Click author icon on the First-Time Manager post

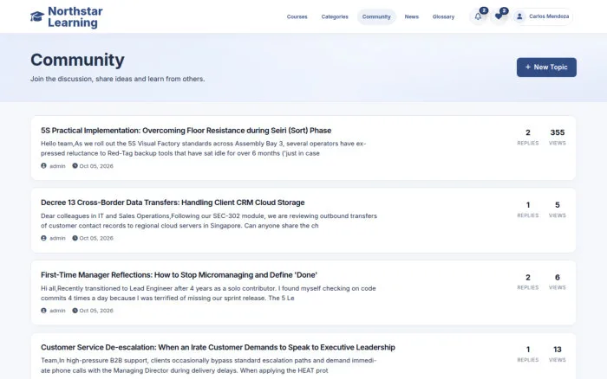pyautogui.click(x=43, y=311)
